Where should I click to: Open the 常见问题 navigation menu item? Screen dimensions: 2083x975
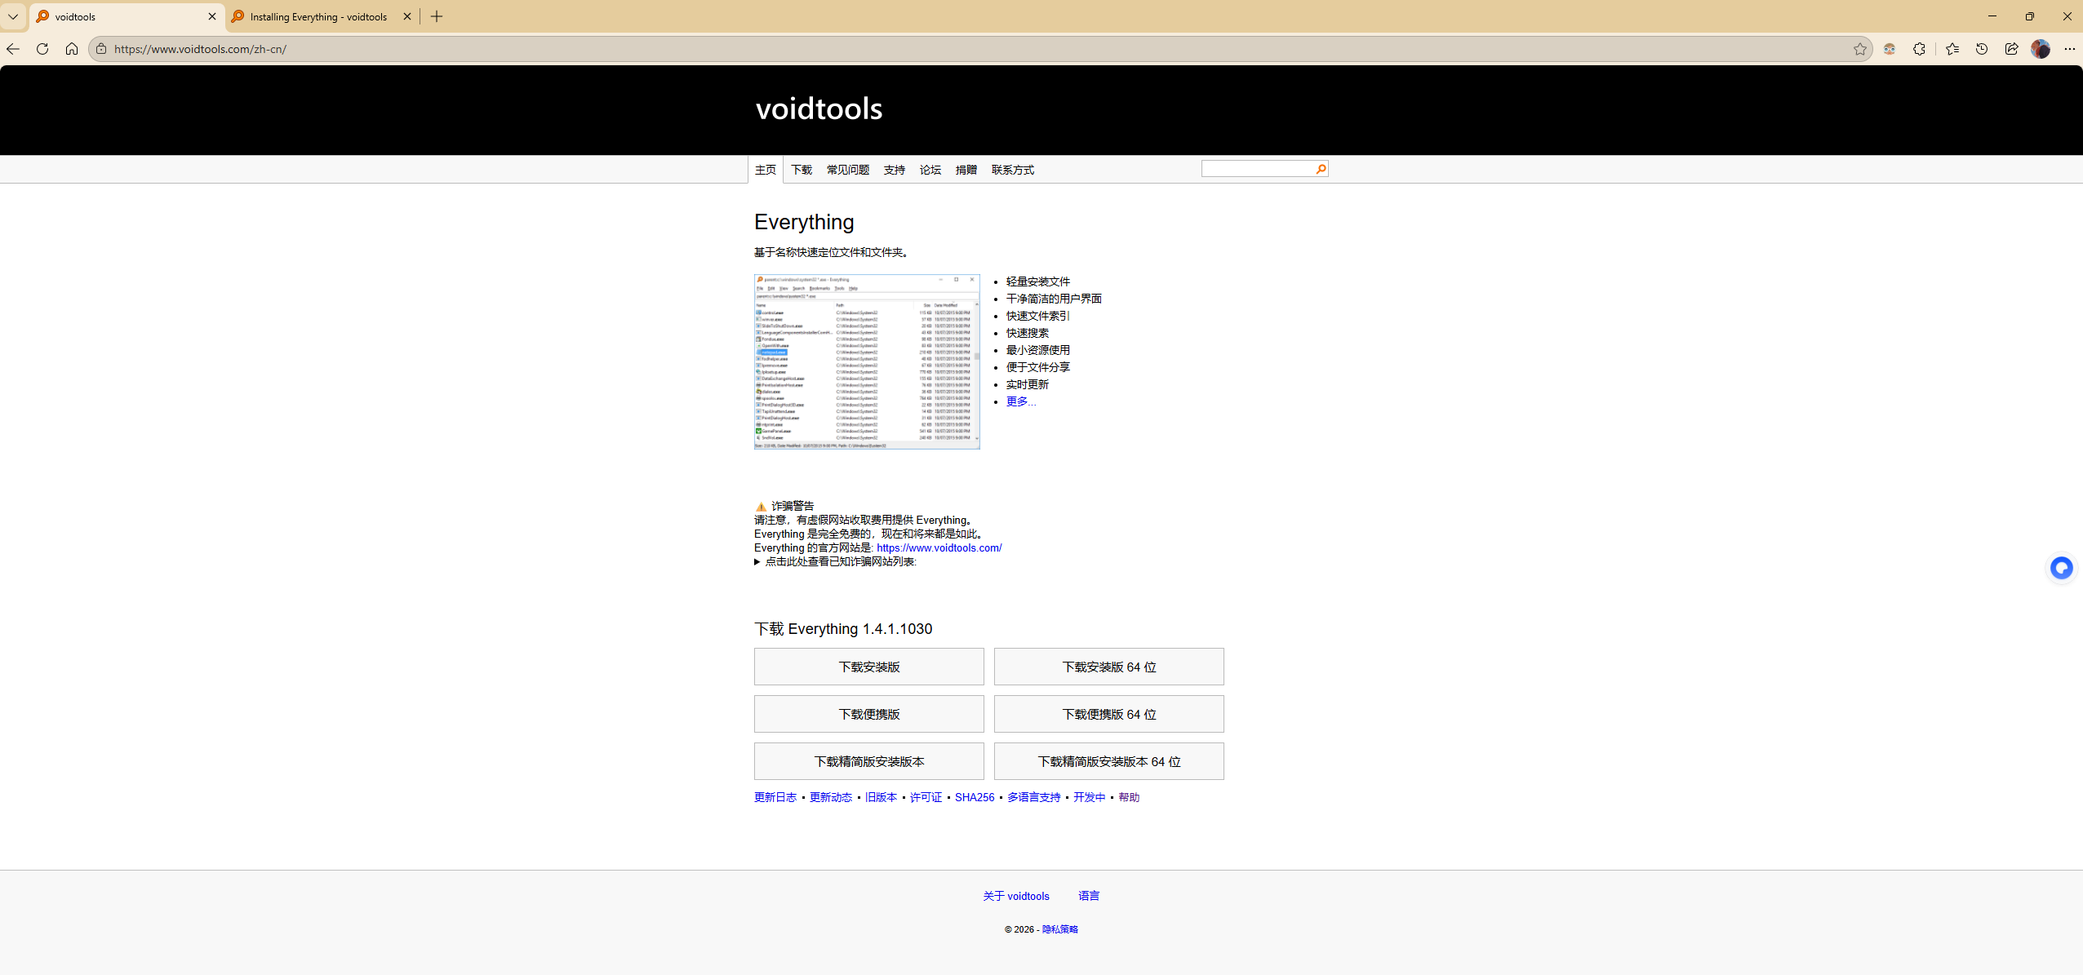[x=847, y=170]
